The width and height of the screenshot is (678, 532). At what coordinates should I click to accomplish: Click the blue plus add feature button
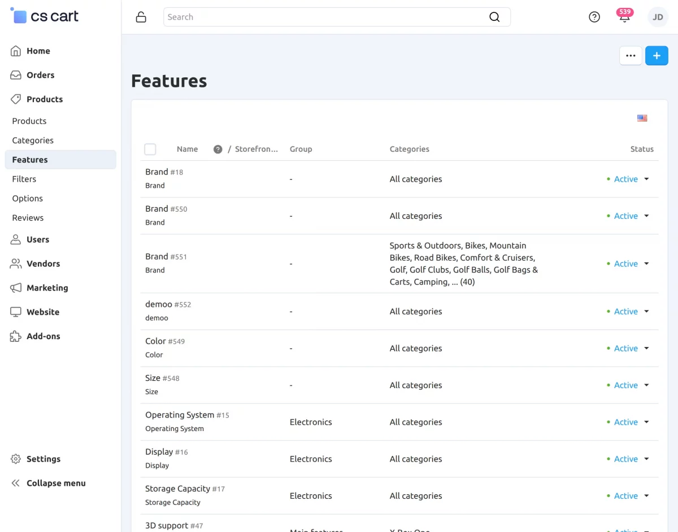coord(657,56)
